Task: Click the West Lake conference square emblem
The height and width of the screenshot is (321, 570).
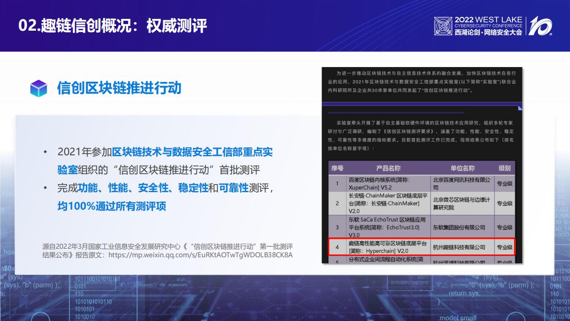Action: click(x=443, y=26)
